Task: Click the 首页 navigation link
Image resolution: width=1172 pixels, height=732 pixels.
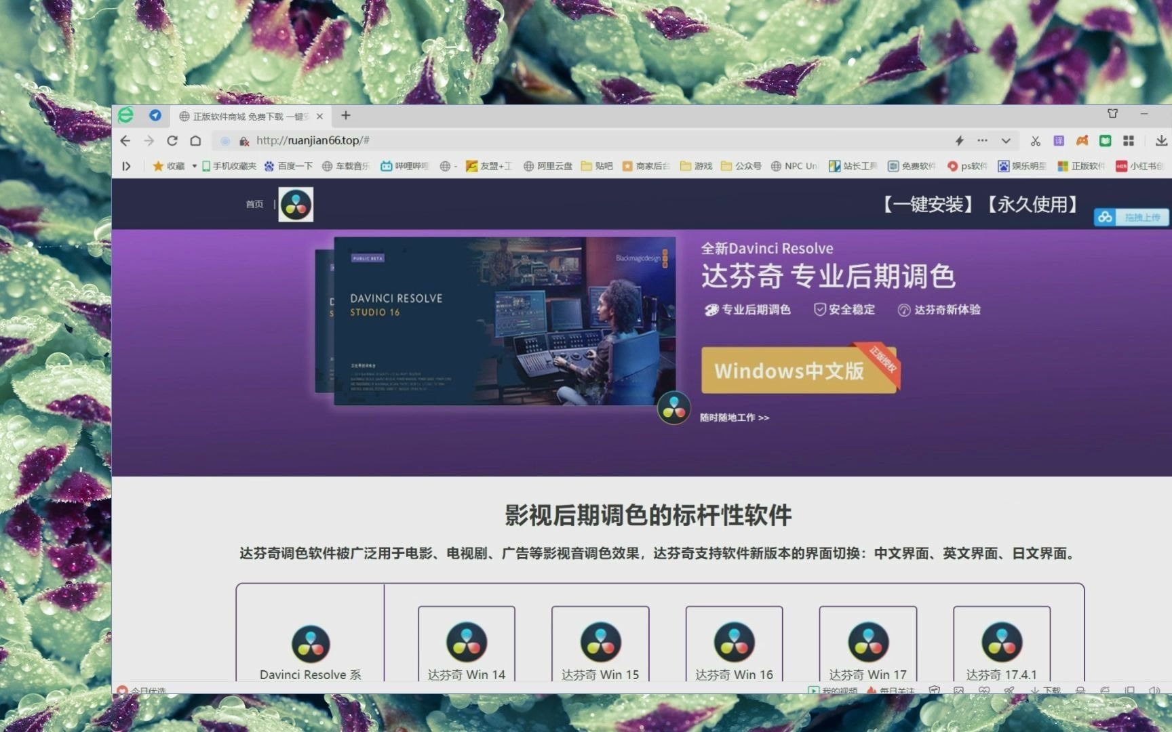Action: click(x=254, y=204)
